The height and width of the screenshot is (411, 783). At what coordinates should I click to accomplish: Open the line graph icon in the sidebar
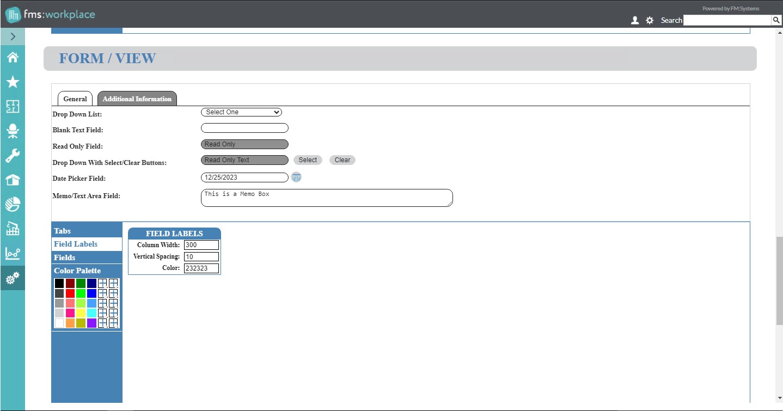click(x=13, y=253)
